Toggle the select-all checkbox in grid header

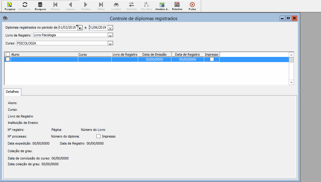[8, 54]
